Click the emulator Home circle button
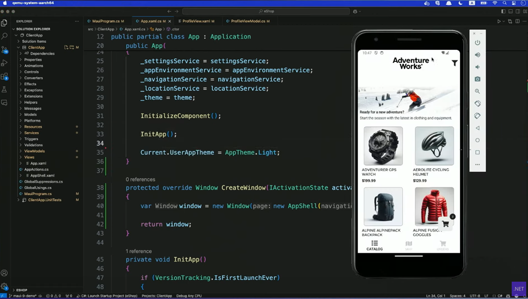The width and height of the screenshot is (528, 299). 477,140
